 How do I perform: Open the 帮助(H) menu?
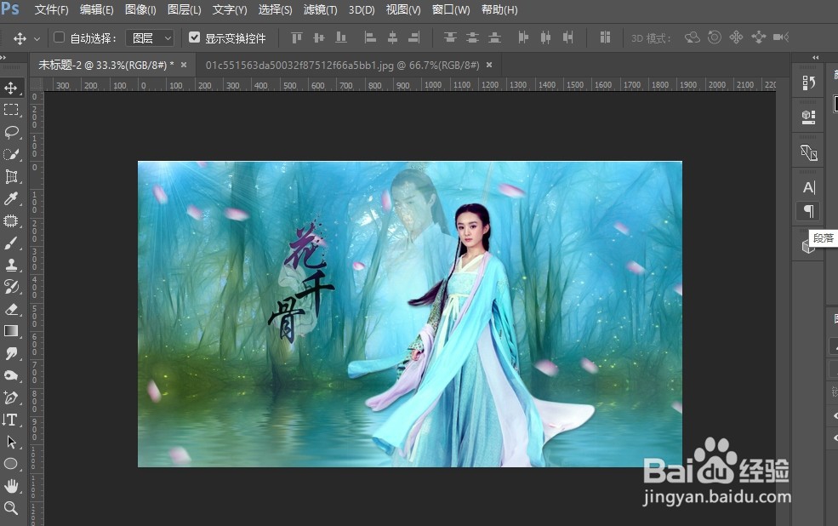click(x=499, y=9)
